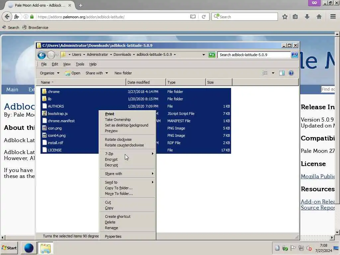The height and width of the screenshot is (255, 340).
Task: Click New folder in Explorer toolbar
Action: point(123,73)
